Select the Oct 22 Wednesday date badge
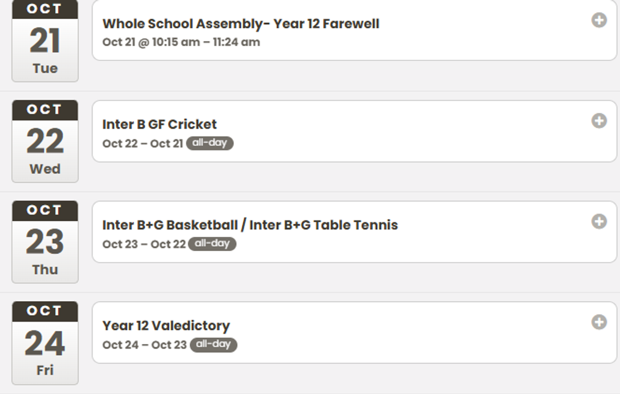Image resolution: width=620 pixels, height=394 pixels. click(x=45, y=141)
